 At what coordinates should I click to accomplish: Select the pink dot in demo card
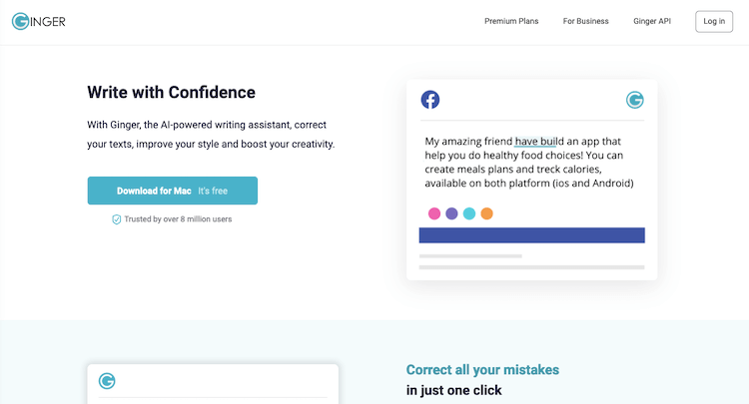point(434,213)
